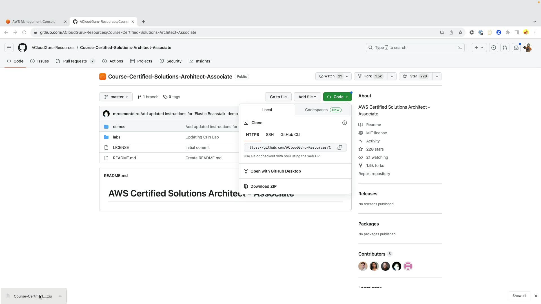Copy the HTTPS clone URL to clipboard

point(340,147)
